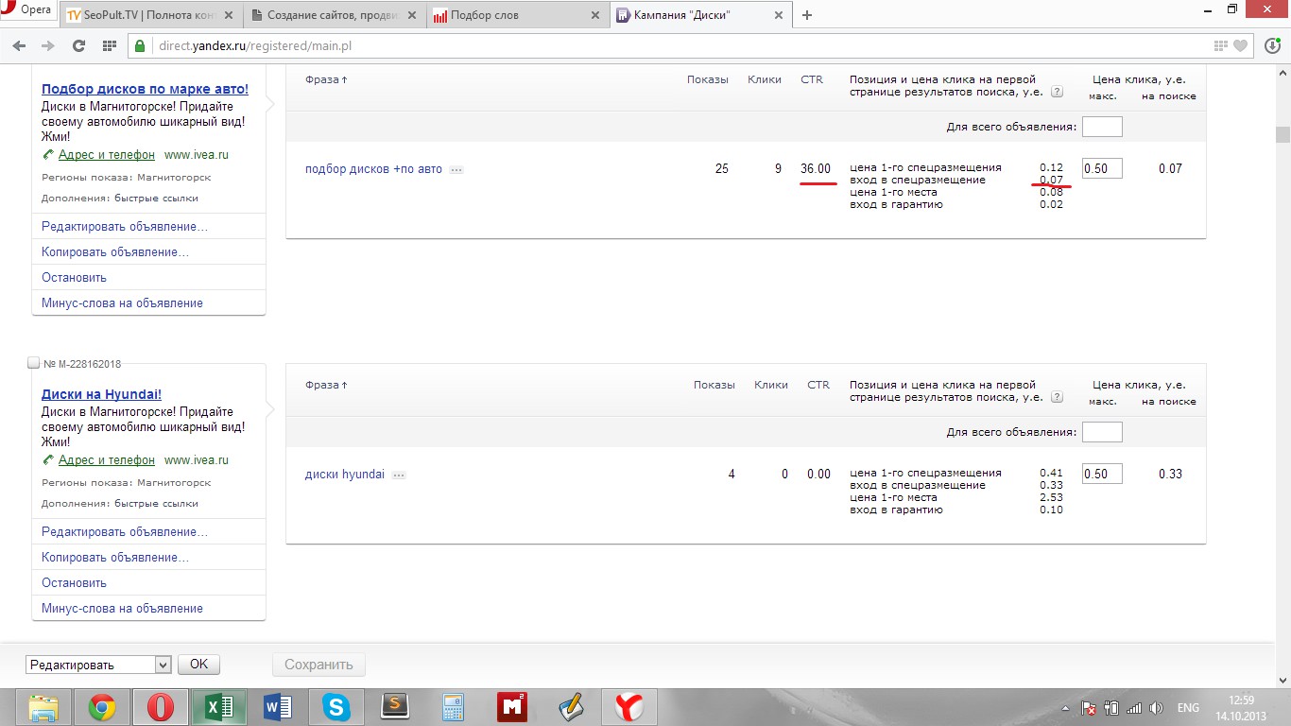The width and height of the screenshot is (1291, 726).
Task: Select the Кампания "Диски" tab
Action: 700,15
